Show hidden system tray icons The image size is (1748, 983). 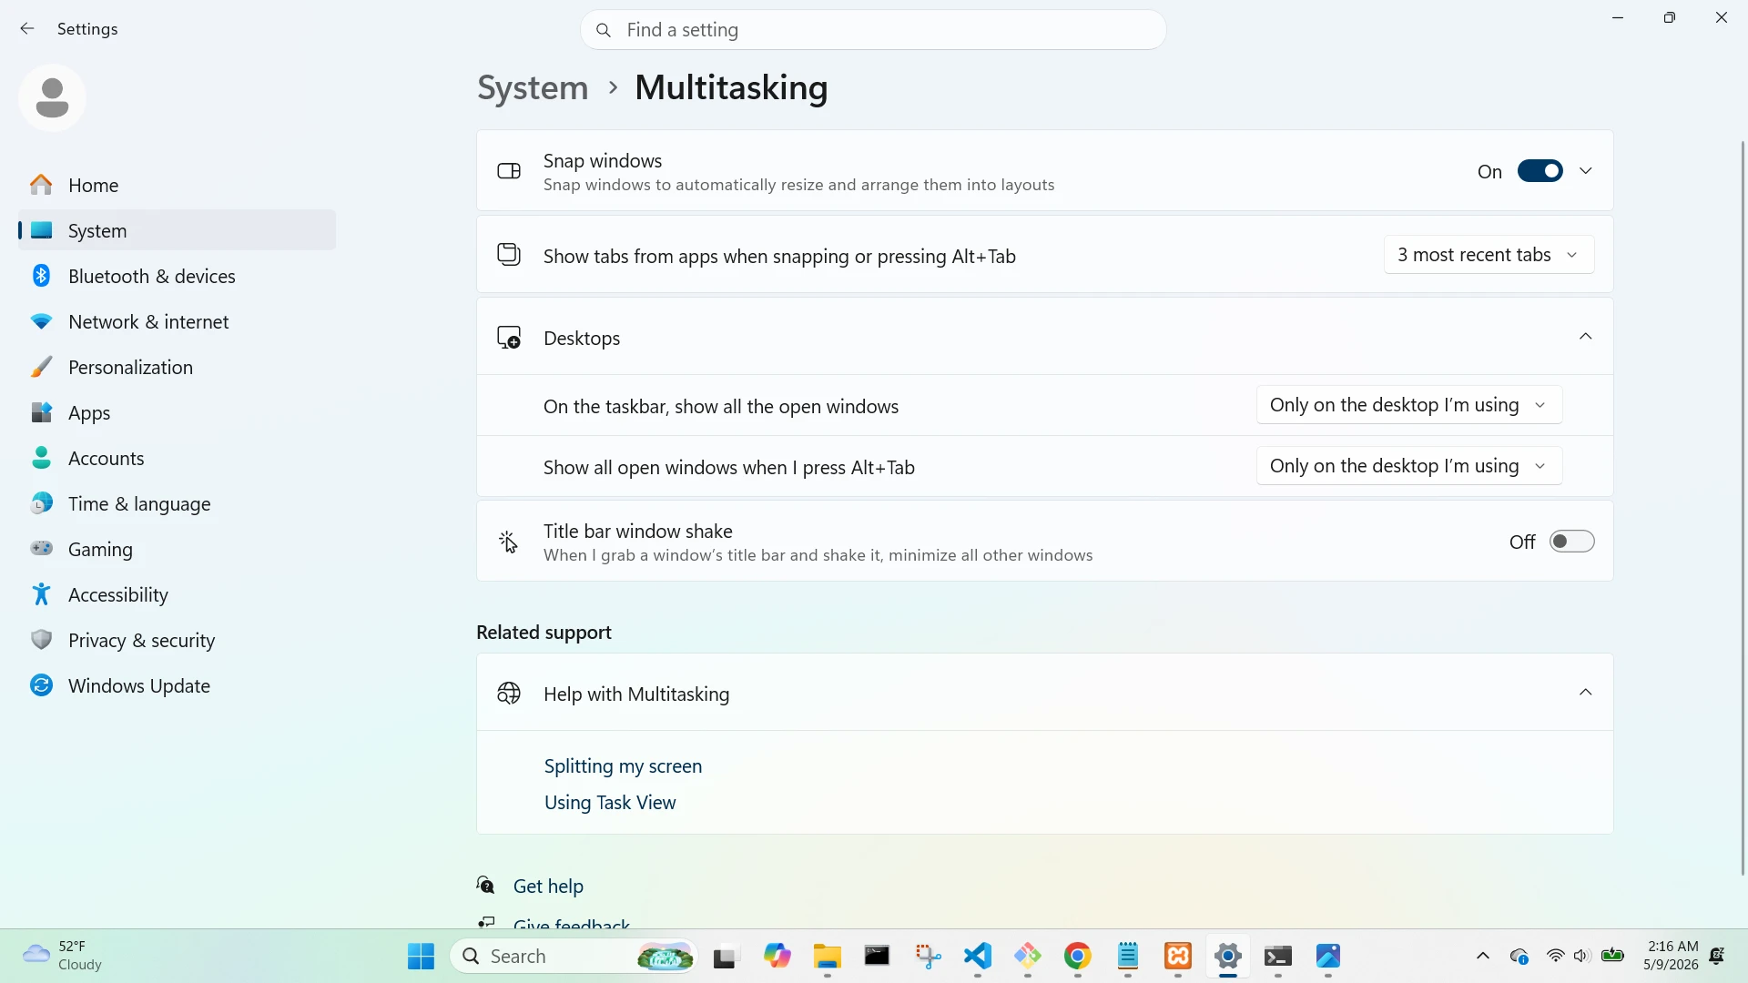[1483, 956]
